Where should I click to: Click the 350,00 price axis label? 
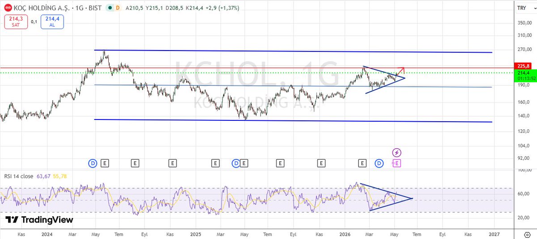(x=524, y=22)
